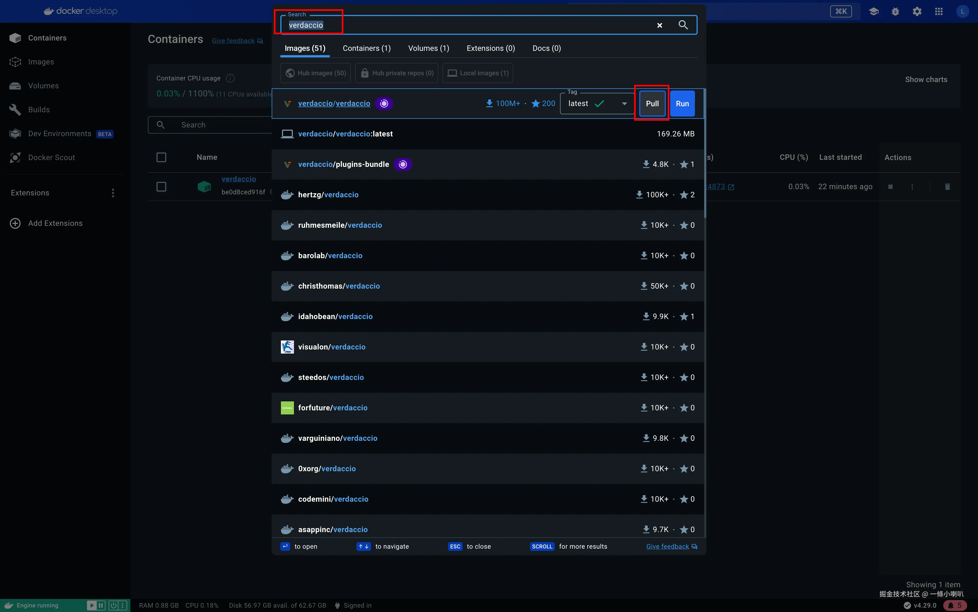Click the Pull button

652,104
